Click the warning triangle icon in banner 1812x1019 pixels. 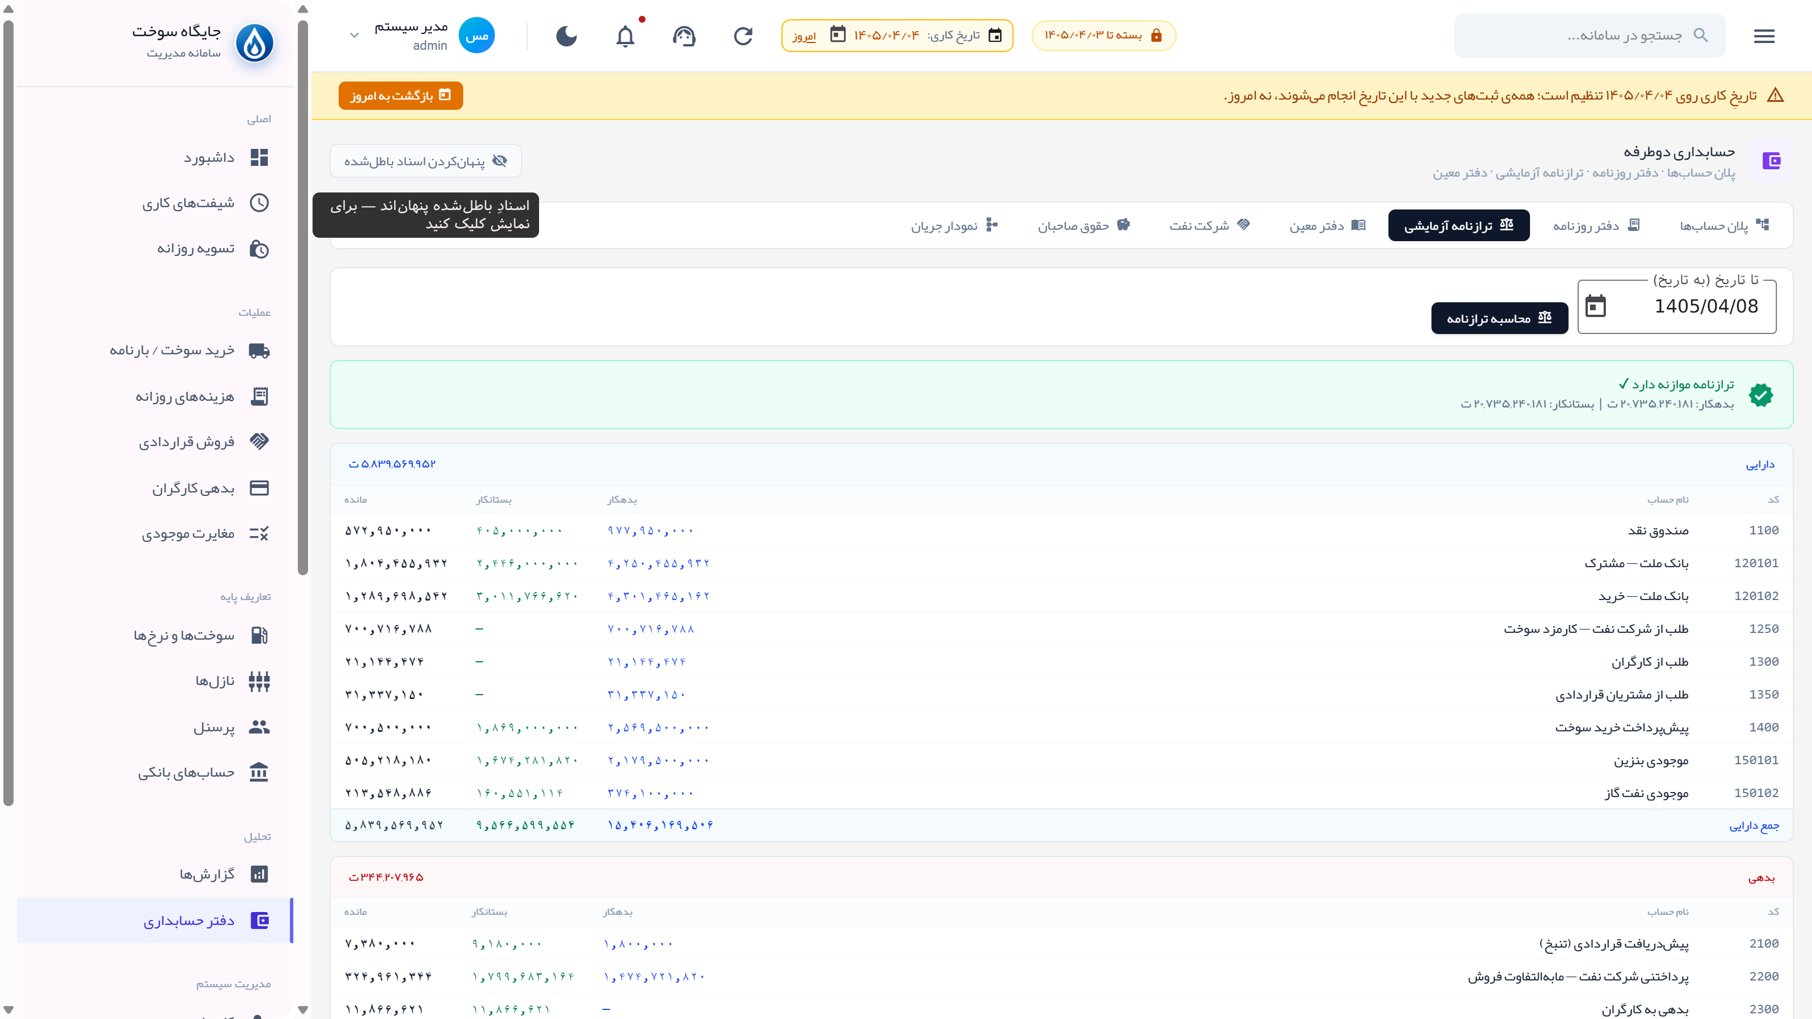tap(1775, 96)
